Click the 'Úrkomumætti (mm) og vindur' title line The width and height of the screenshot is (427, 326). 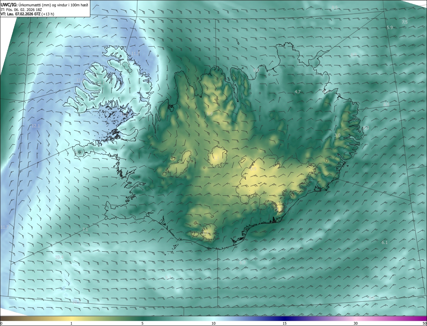click(x=44, y=4)
